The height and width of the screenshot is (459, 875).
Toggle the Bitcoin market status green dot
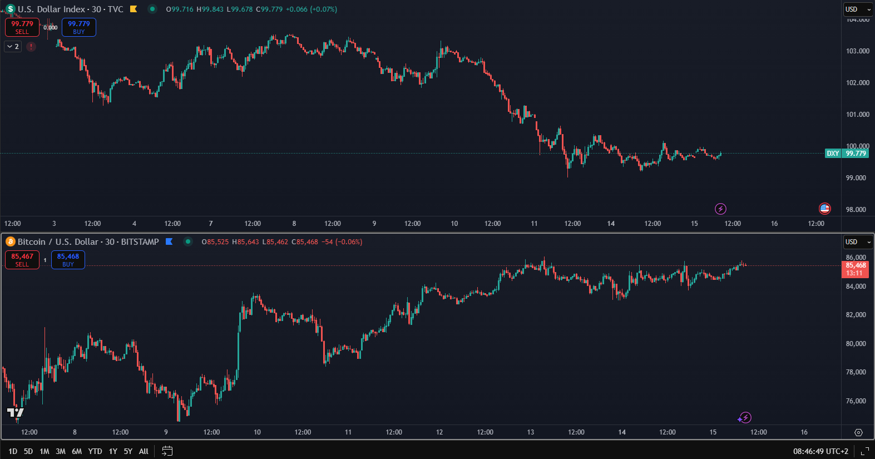pyautogui.click(x=188, y=241)
